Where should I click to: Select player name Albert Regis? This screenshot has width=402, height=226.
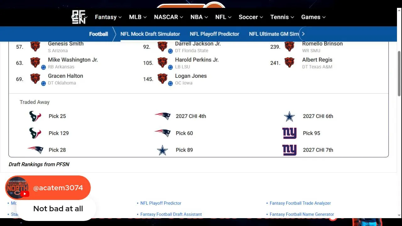317,60
